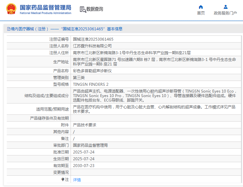This screenshot has width=243, height=187.
Task: Click the 生产地址 address value
Action: point(154,62)
